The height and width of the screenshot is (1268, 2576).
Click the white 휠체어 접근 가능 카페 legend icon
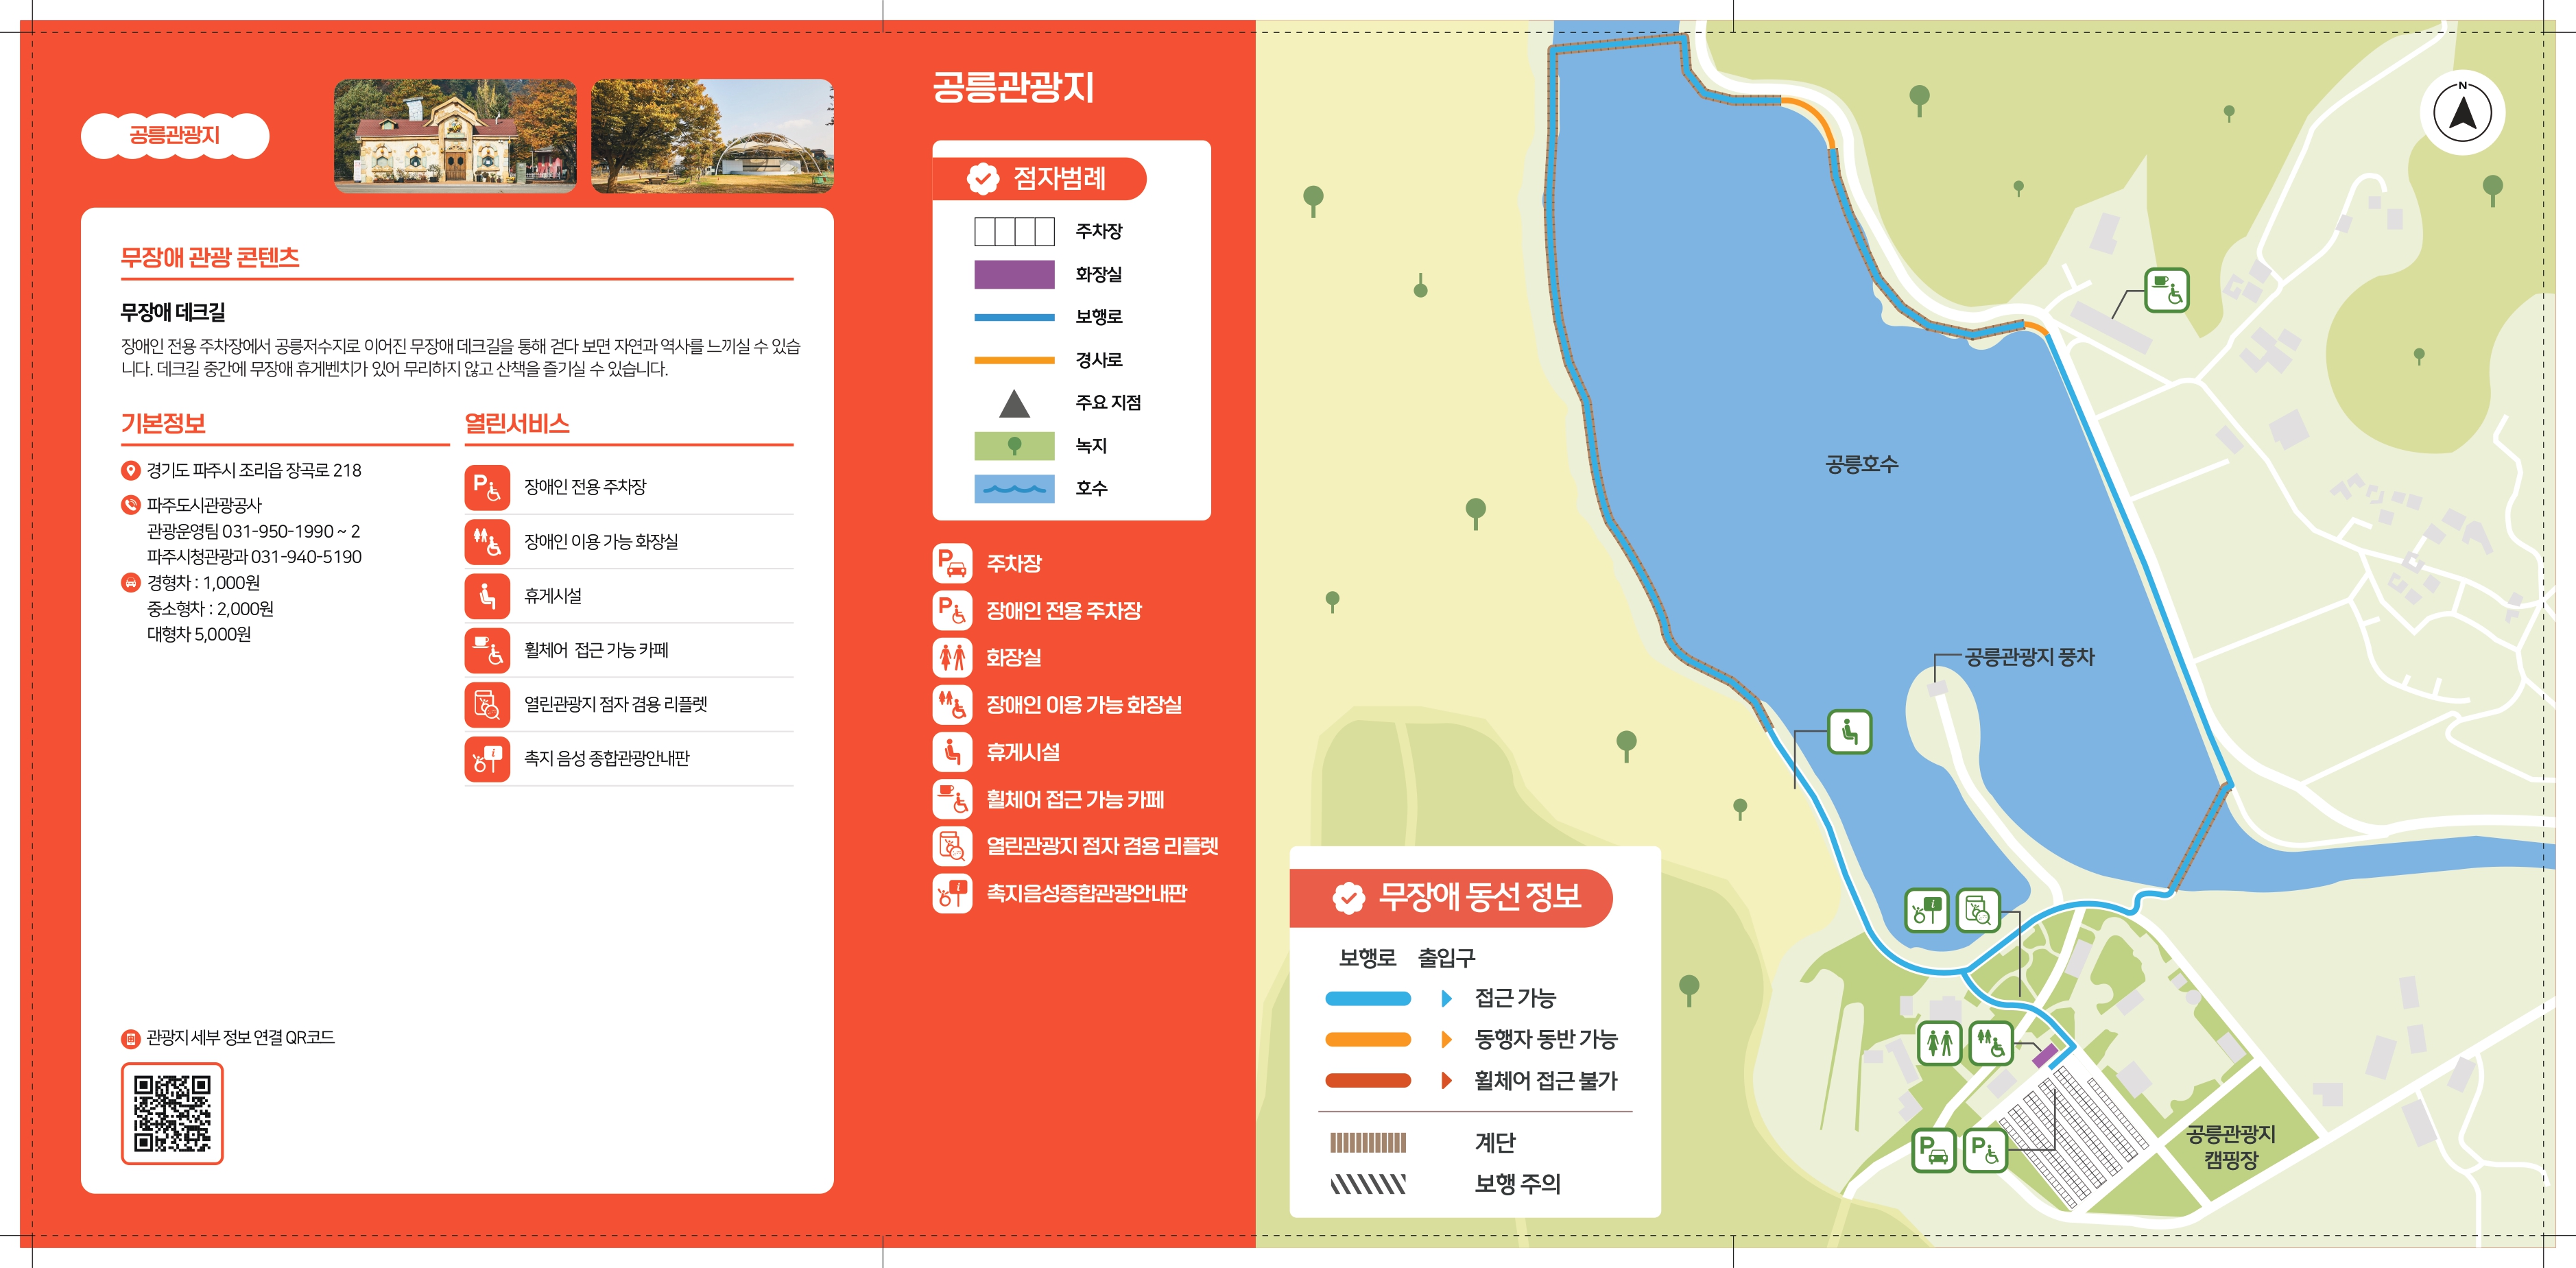pos(952,799)
